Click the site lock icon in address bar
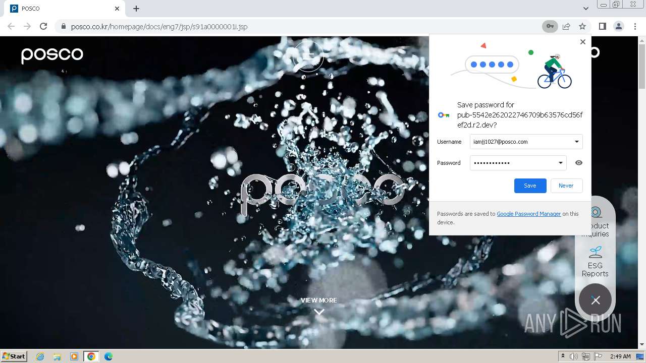646x363 pixels. (63, 26)
